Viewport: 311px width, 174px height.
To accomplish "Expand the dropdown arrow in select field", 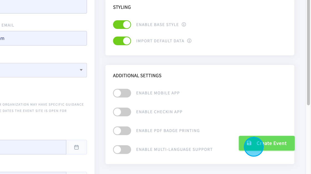I will click(x=81, y=70).
